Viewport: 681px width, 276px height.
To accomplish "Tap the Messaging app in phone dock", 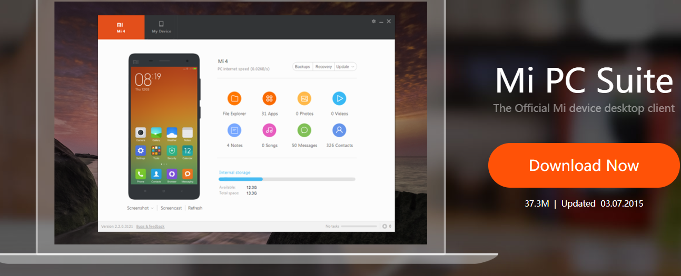I will pyautogui.click(x=187, y=173).
